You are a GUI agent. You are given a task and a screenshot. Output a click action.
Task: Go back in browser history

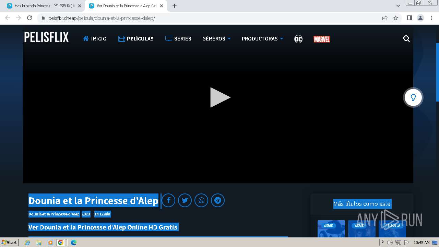[8, 18]
